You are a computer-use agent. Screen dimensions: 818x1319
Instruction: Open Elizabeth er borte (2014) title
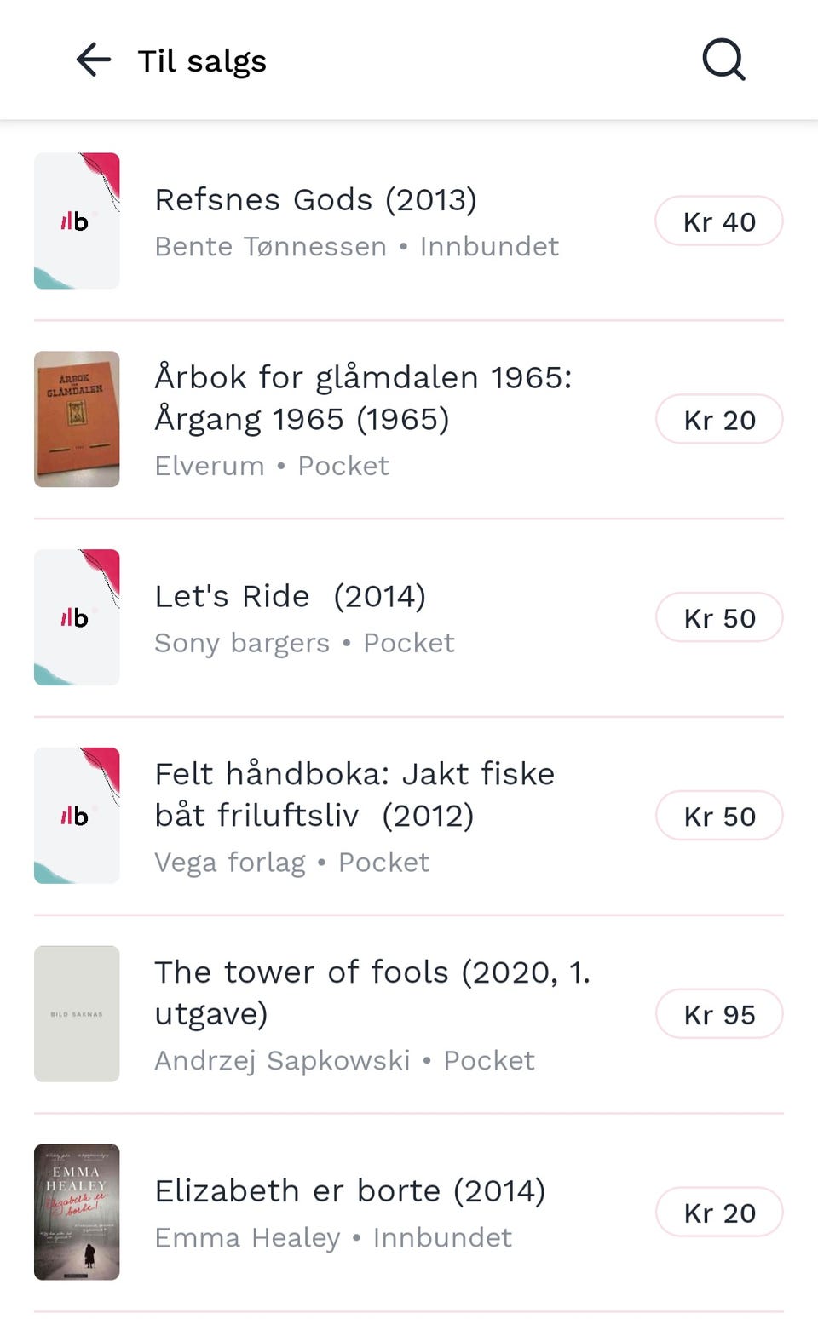tap(349, 1190)
